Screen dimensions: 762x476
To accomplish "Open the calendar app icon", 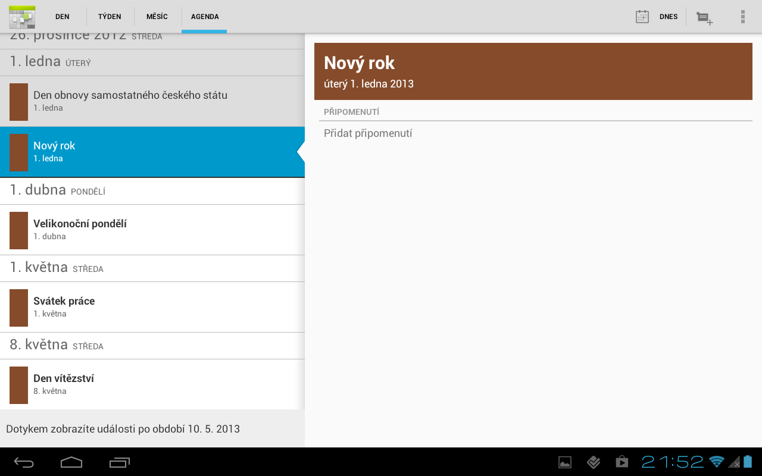I will [x=22, y=17].
